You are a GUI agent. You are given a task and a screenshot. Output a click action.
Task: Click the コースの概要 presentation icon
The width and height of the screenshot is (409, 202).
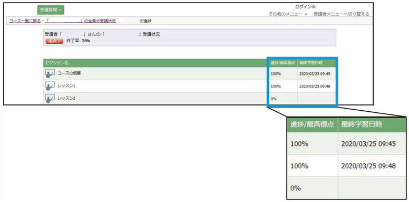(50, 74)
